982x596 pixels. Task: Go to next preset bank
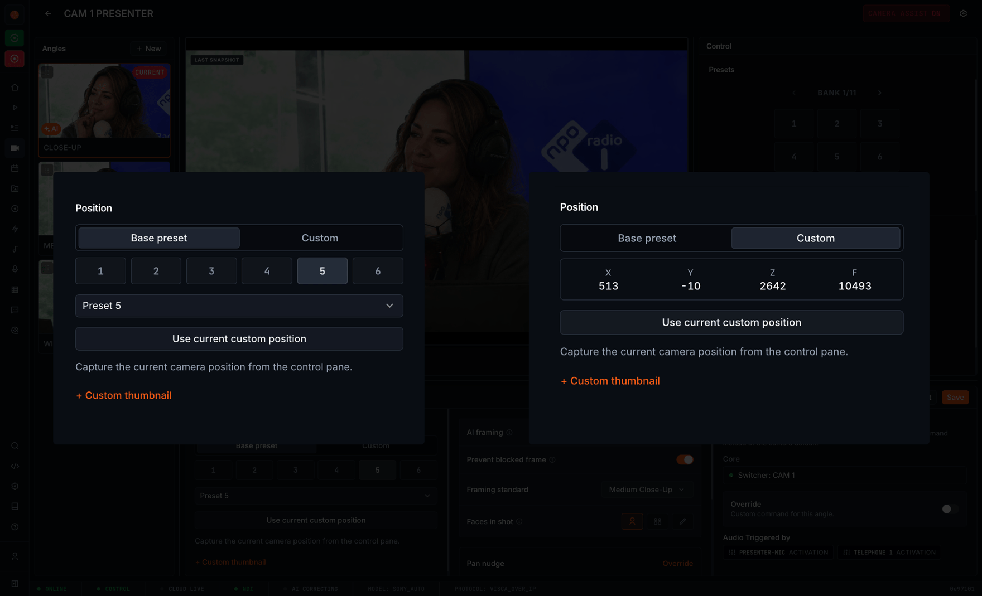(x=879, y=93)
